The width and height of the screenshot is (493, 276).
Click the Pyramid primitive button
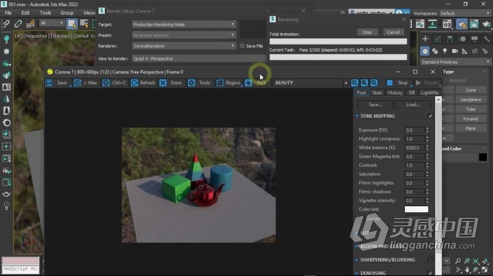[470, 119]
